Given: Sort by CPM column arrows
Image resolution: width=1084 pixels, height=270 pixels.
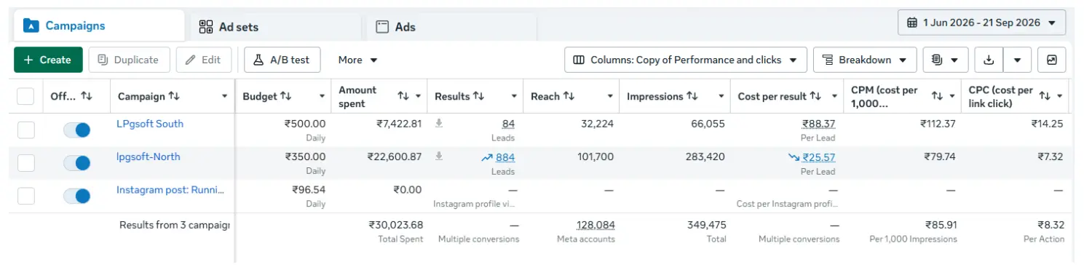Looking at the screenshot, I should pyautogui.click(x=938, y=96).
